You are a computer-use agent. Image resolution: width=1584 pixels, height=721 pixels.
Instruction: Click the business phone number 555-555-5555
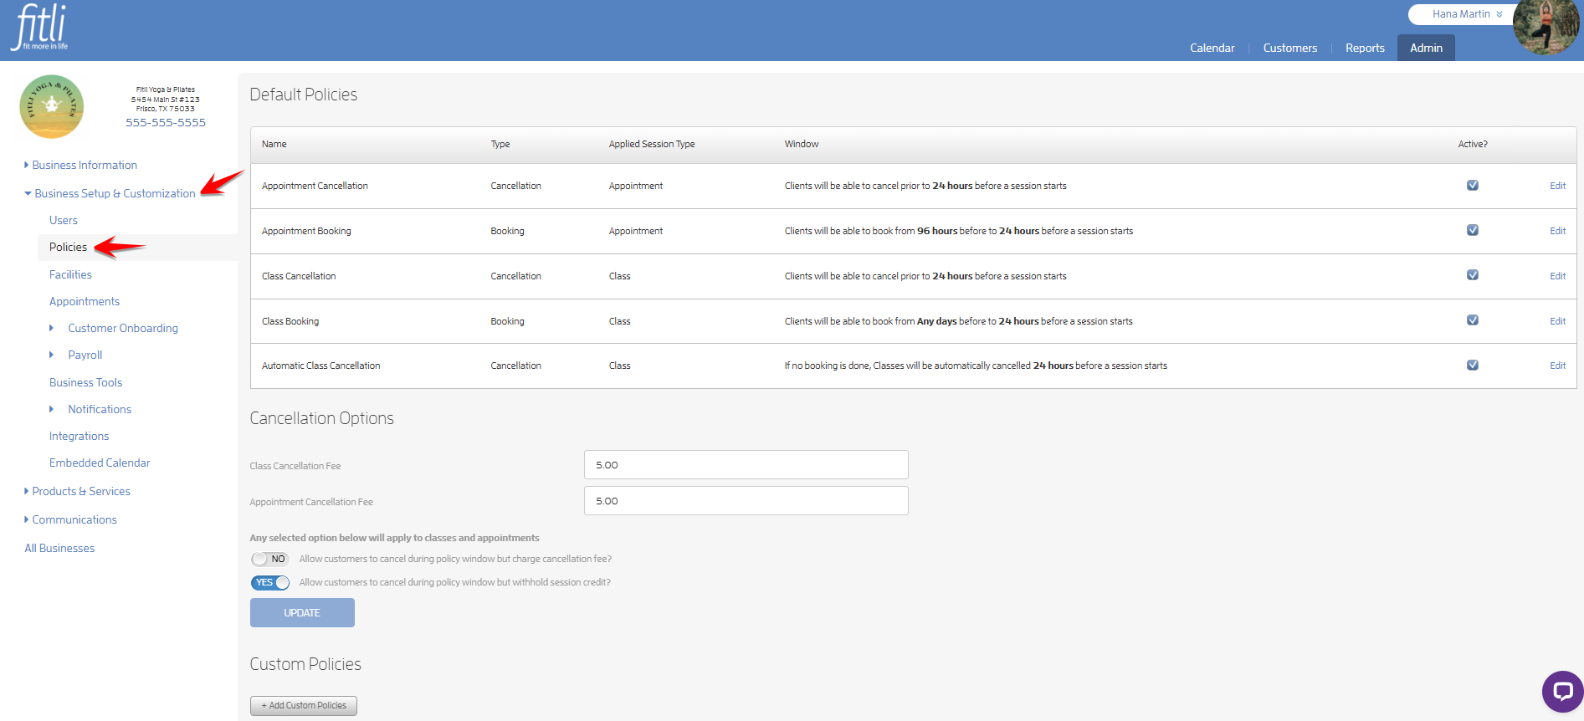(166, 122)
